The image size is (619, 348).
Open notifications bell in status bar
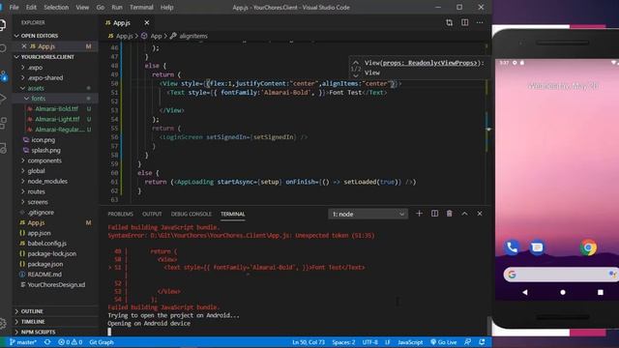482,342
